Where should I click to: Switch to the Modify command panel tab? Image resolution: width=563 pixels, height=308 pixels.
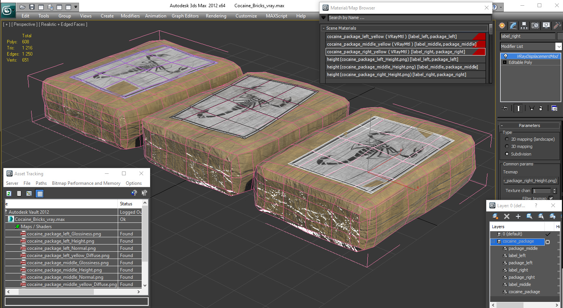[x=513, y=25]
